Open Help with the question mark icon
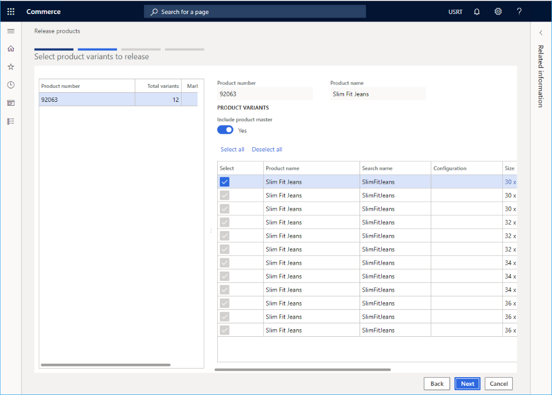 click(x=519, y=11)
